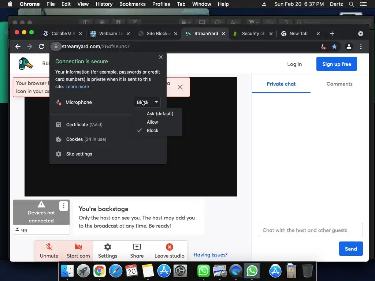This screenshot has width=375, height=281.
Task: Open the Chrome profile avatar button
Action: click(x=349, y=46)
